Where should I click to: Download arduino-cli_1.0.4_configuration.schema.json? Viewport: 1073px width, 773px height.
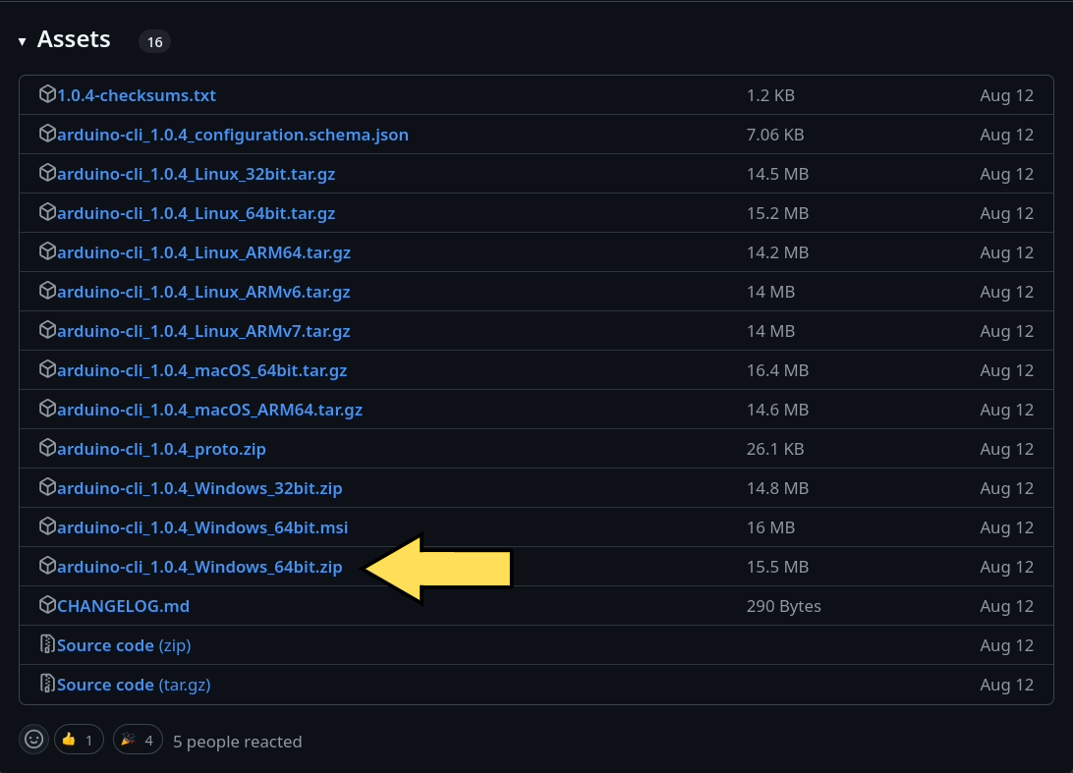(x=233, y=135)
